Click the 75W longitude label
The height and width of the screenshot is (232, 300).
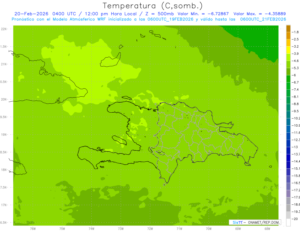62,229
